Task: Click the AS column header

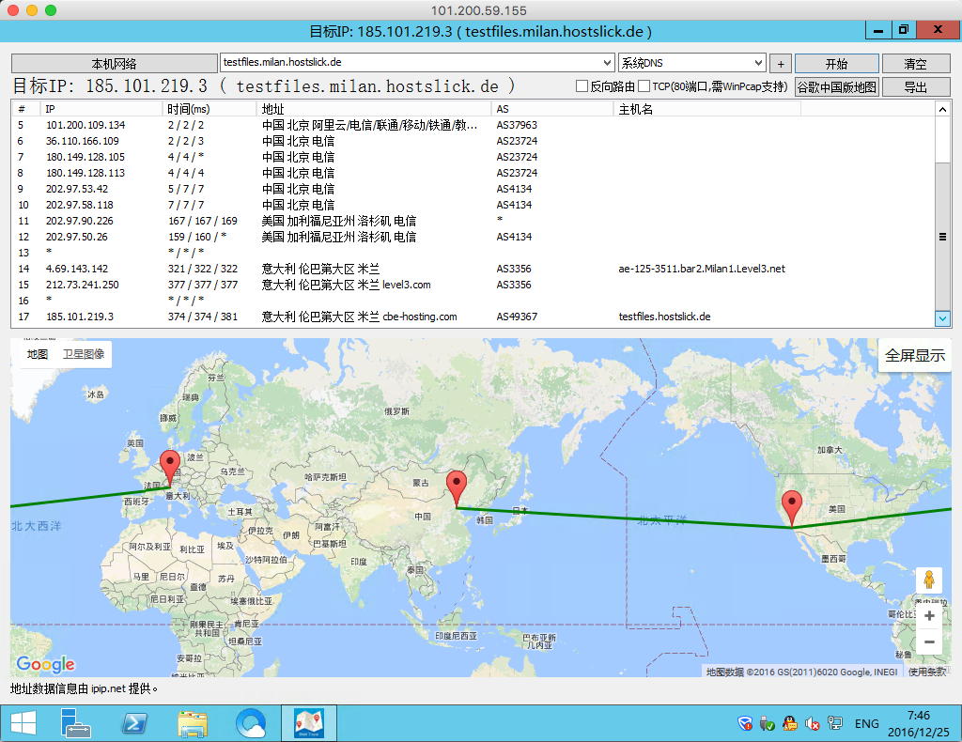Action: [552, 109]
